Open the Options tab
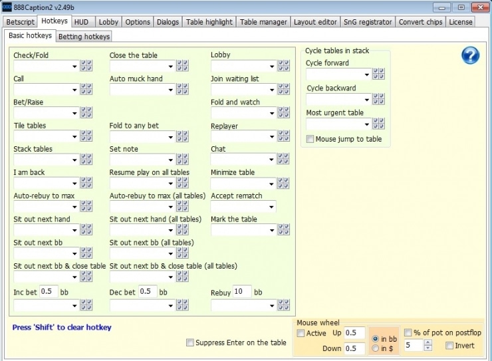 pyautogui.click(x=138, y=22)
